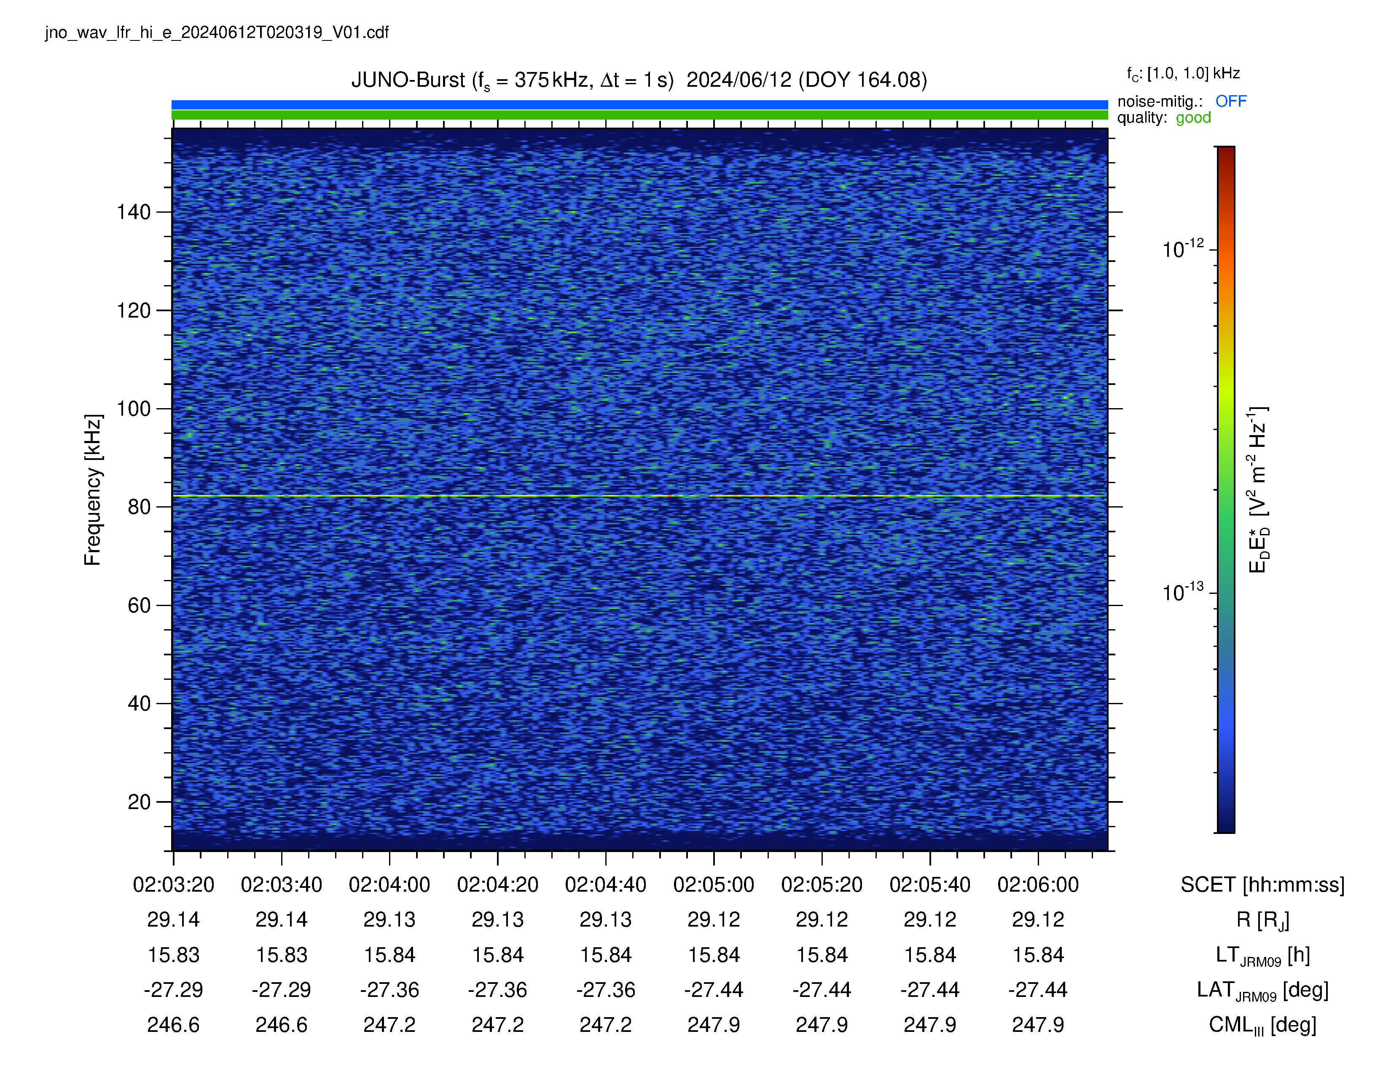Click the SCET [hh:mm:ss] axis label
The width and height of the screenshot is (1391, 1074).
pos(1262,884)
